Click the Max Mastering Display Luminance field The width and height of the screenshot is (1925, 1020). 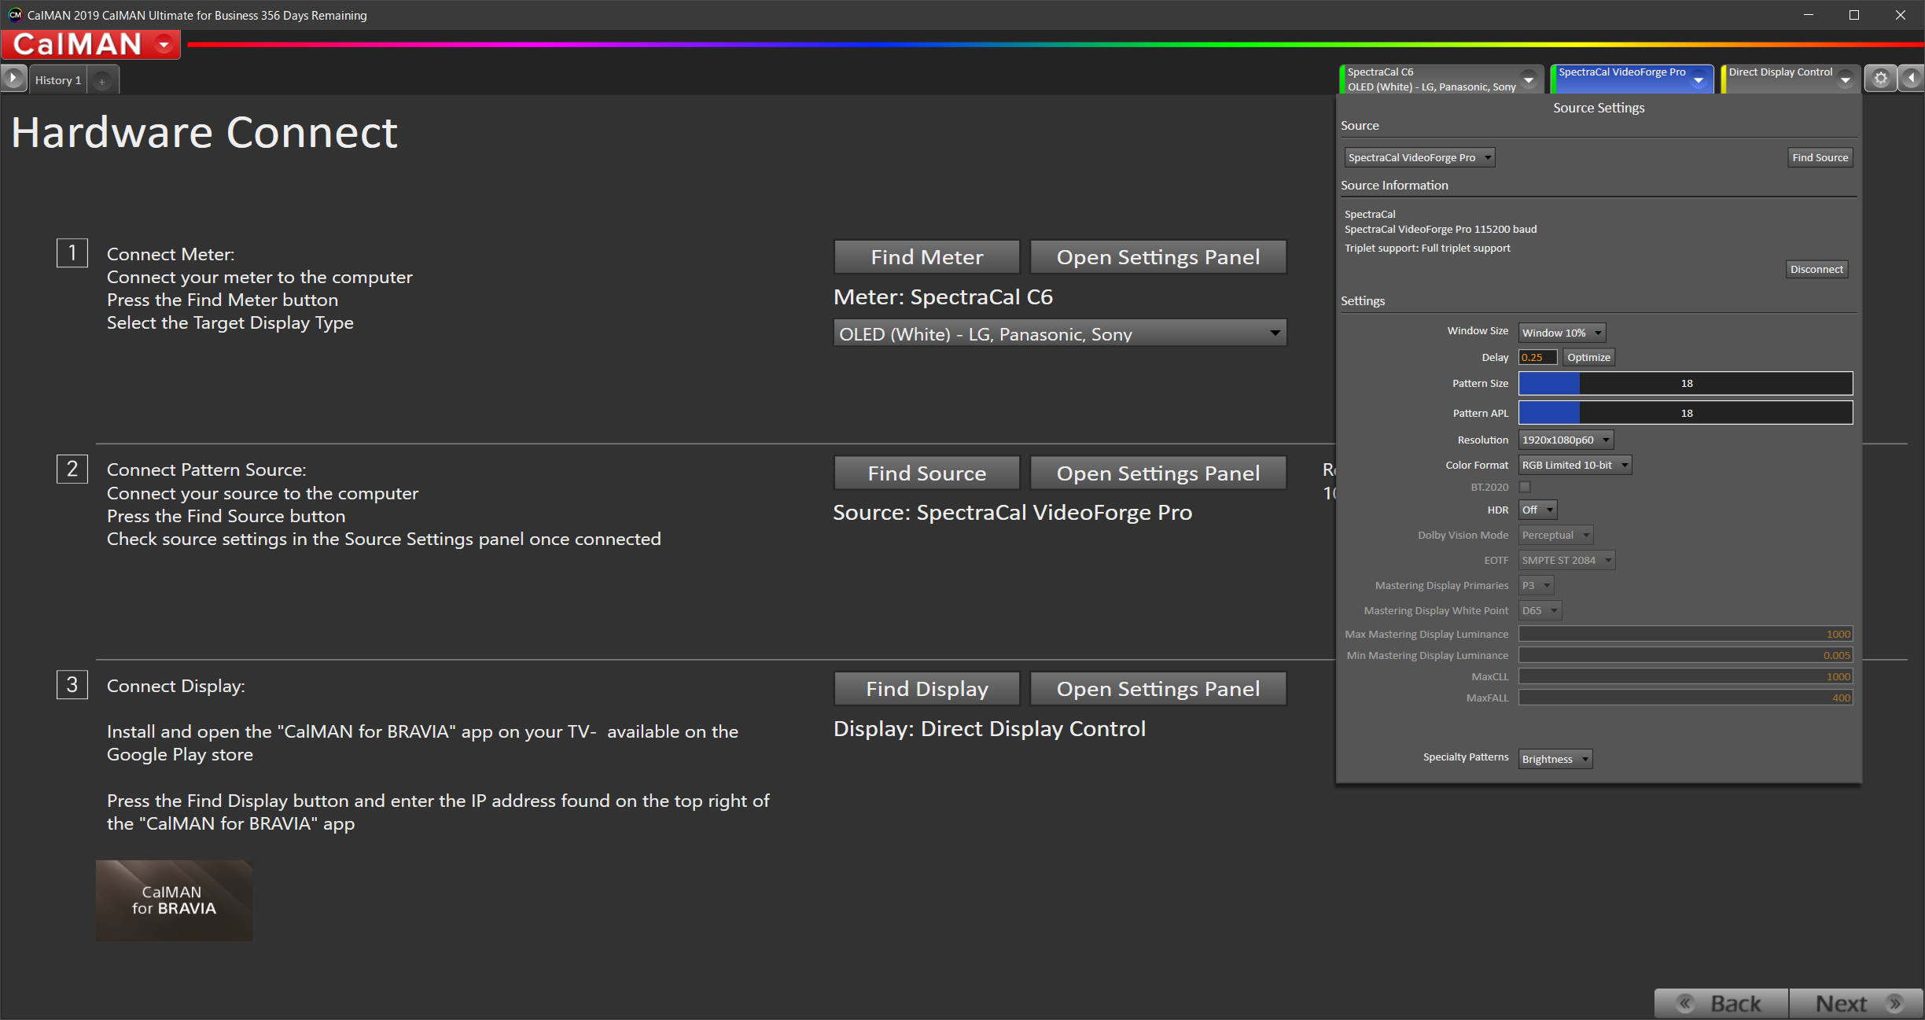point(1685,634)
